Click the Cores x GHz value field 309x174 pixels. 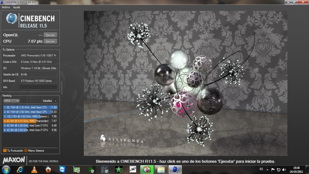click(x=38, y=62)
